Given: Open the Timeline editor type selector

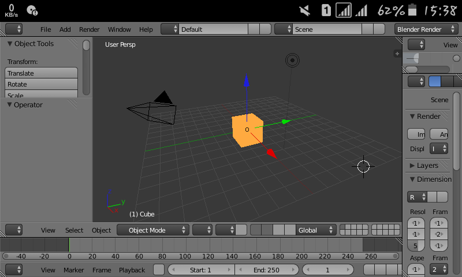Looking at the screenshot, I should [x=14, y=269].
